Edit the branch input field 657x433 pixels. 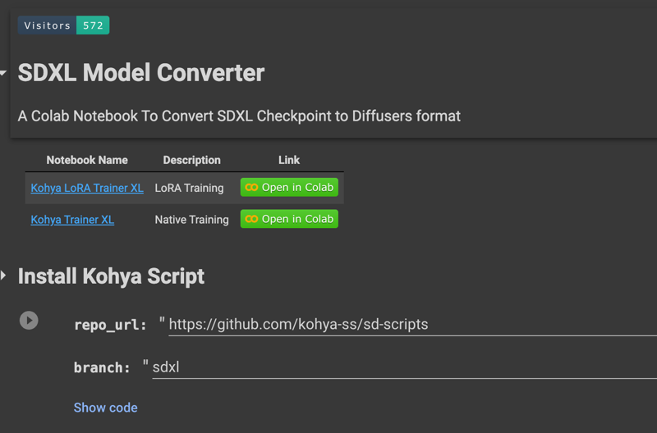tap(404, 367)
